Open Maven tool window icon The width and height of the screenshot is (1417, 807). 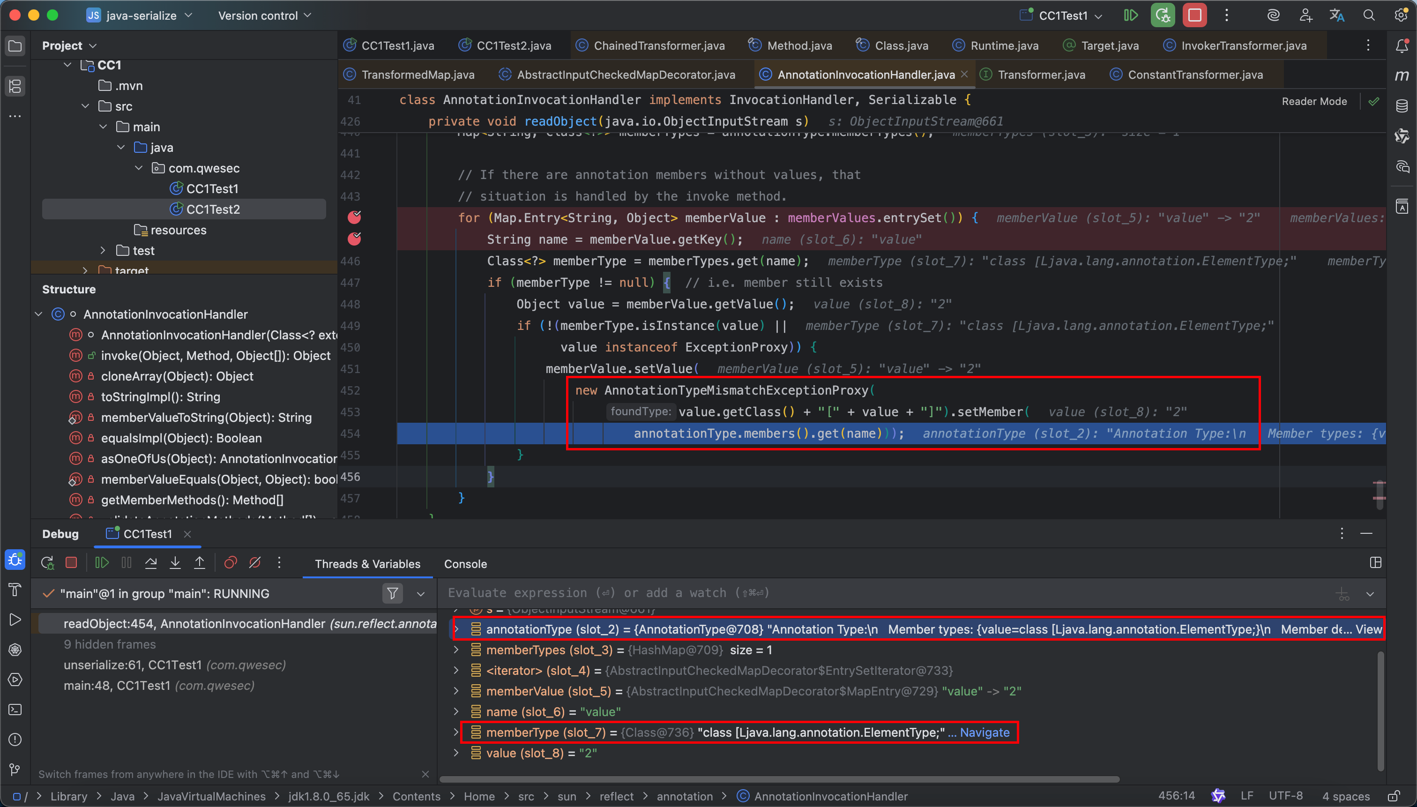(x=1402, y=75)
